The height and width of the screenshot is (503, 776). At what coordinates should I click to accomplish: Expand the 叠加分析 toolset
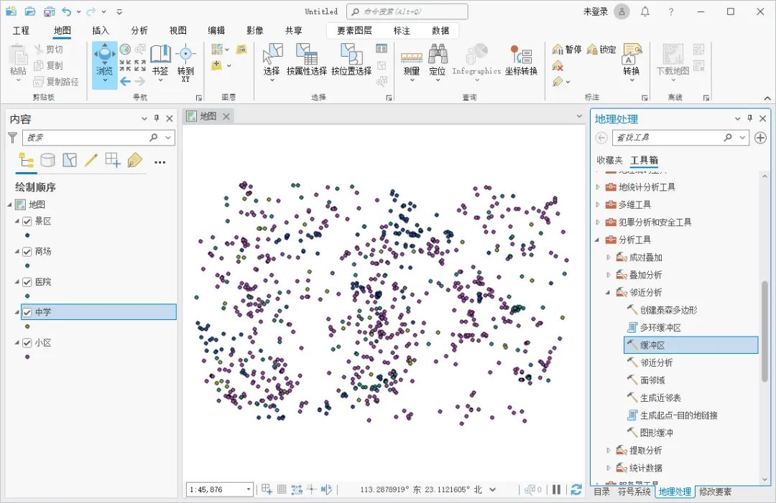point(609,275)
